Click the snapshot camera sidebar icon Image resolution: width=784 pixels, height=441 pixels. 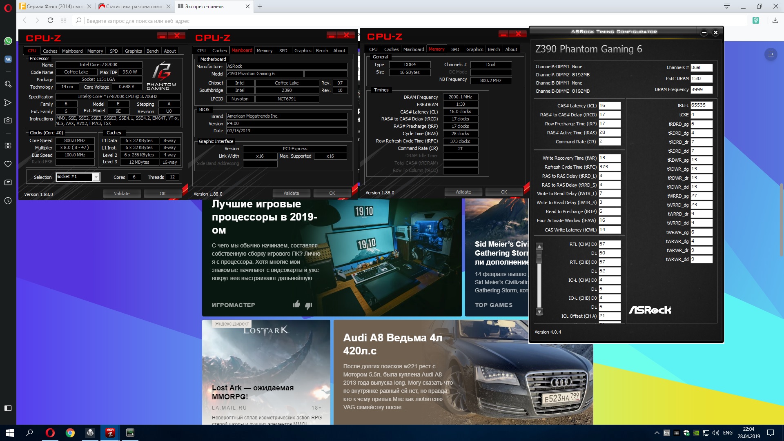(x=8, y=120)
